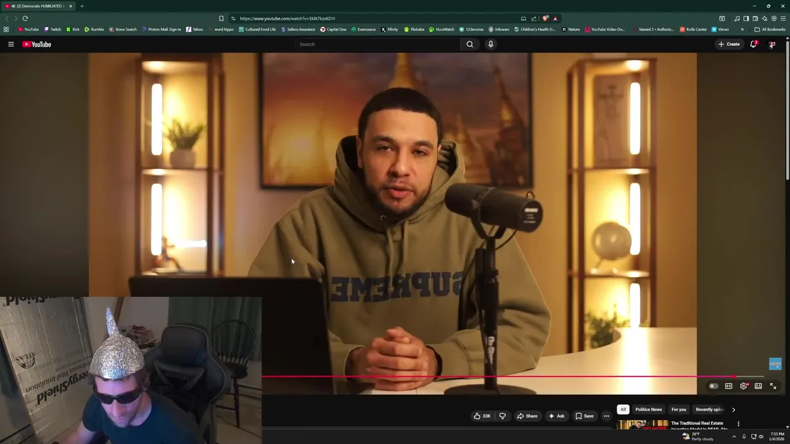Show more filter chips with right chevron
Screen dimensions: 790x444
(x=733, y=409)
